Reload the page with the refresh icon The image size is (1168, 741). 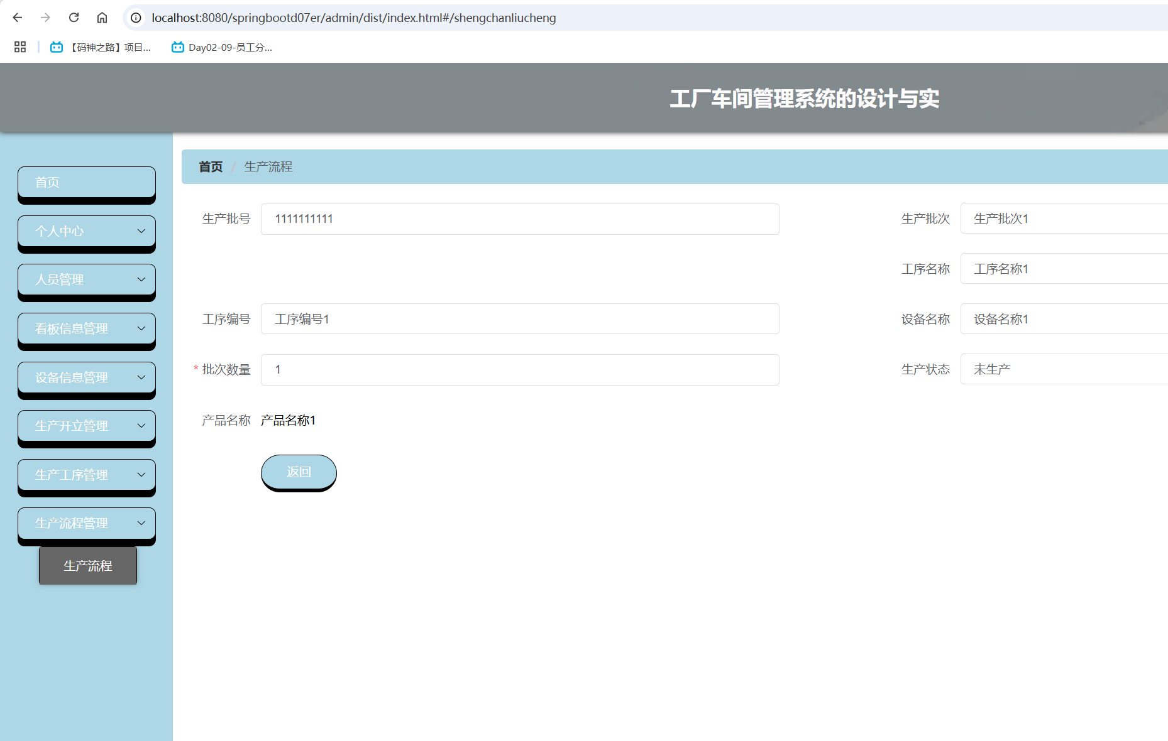pyautogui.click(x=74, y=18)
